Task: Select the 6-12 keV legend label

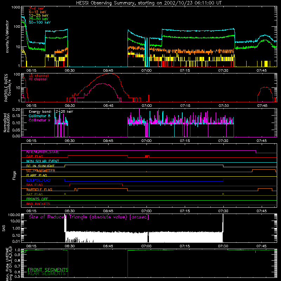Action: click(x=37, y=12)
